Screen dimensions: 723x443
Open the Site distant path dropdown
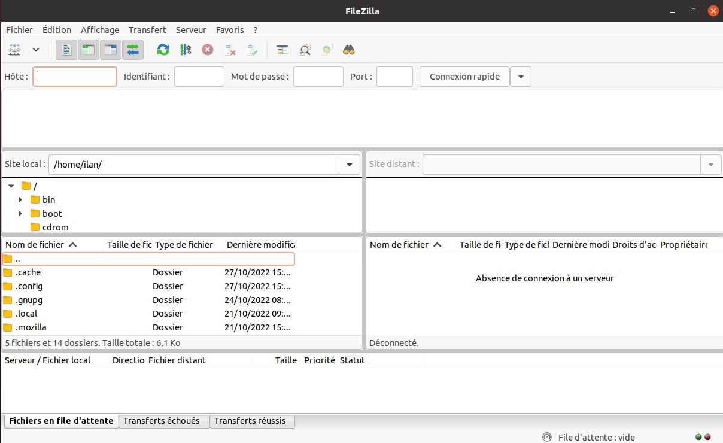[711, 165]
